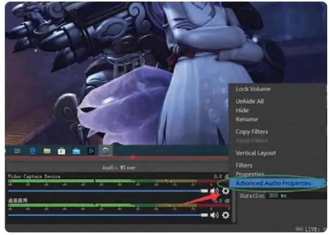
Task: Choose Rename from the context menu
Action: coord(247,119)
